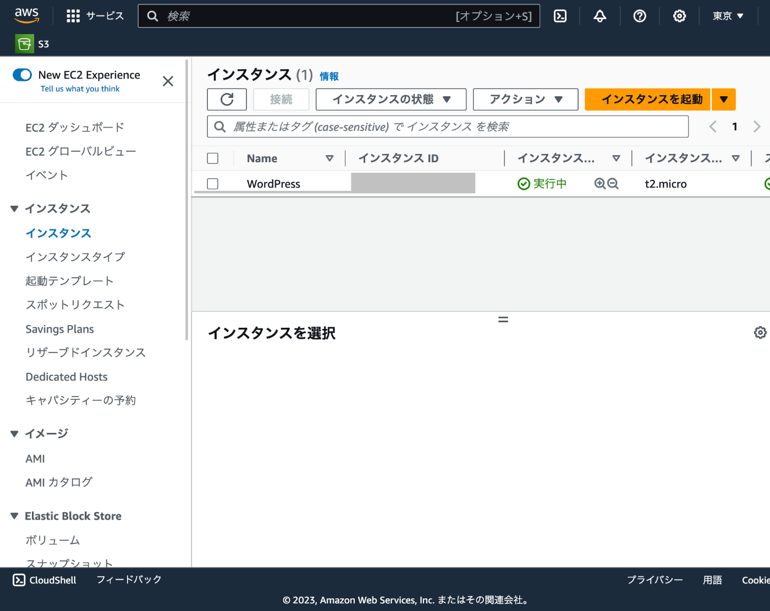Open the S3 shortcut icon
Image resolution: width=770 pixels, height=611 pixels.
click(24, 43)
